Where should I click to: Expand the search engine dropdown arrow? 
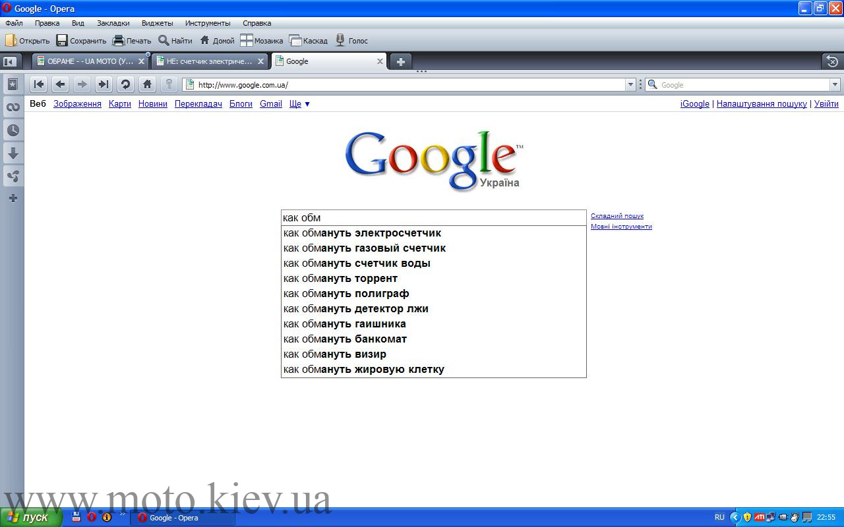pos(835,84)
